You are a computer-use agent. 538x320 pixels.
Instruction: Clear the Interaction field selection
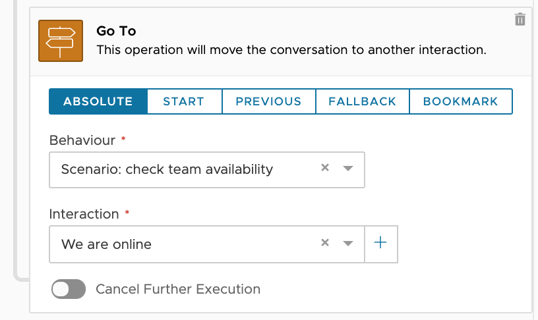pos(324,243)
